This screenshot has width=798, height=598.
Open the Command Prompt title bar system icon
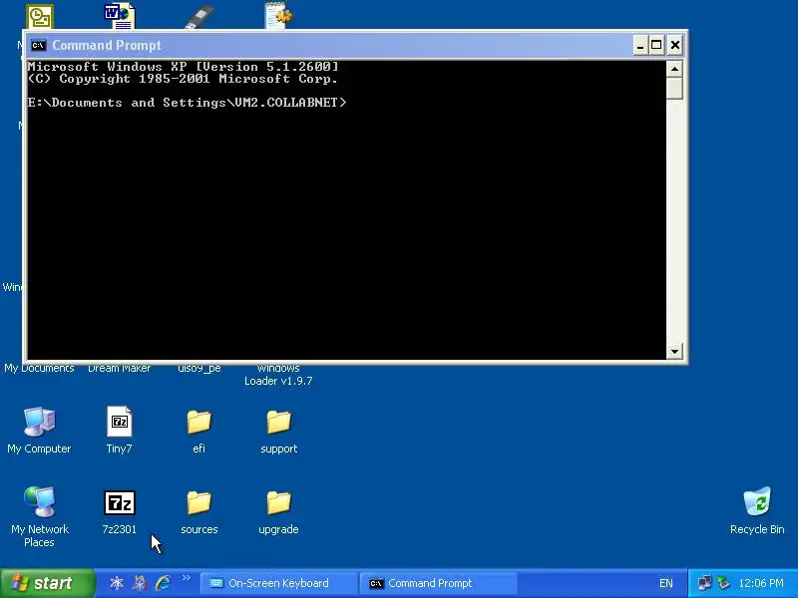(38, 45)
